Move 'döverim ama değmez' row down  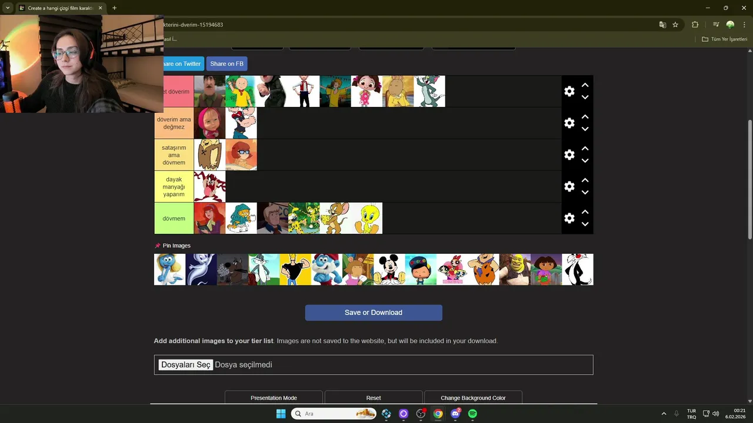(585, 129)
